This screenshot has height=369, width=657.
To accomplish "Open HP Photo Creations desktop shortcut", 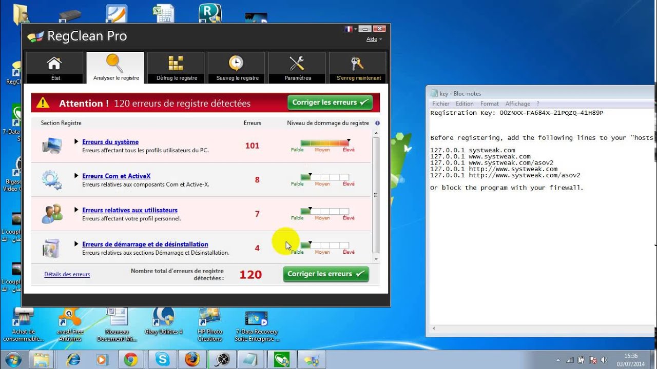I will [210, 324].
